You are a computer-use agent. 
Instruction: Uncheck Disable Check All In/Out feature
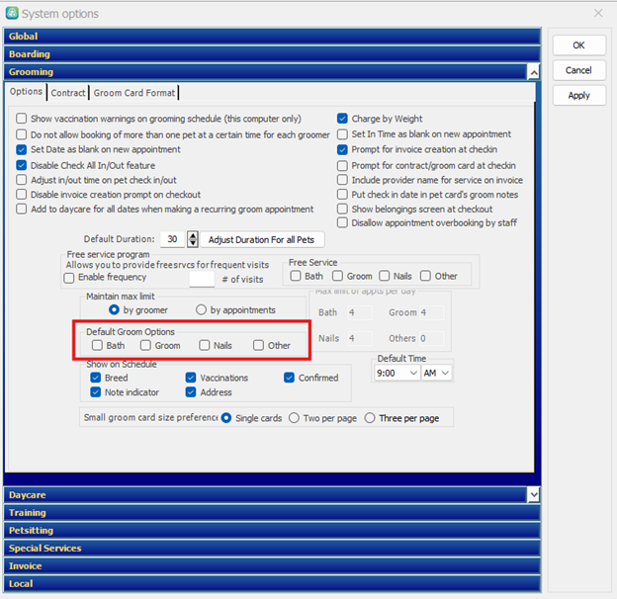click(21, 165)
